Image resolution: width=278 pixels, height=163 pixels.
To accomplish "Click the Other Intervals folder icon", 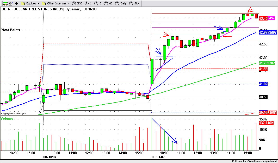I will click(x=44, y=3).
